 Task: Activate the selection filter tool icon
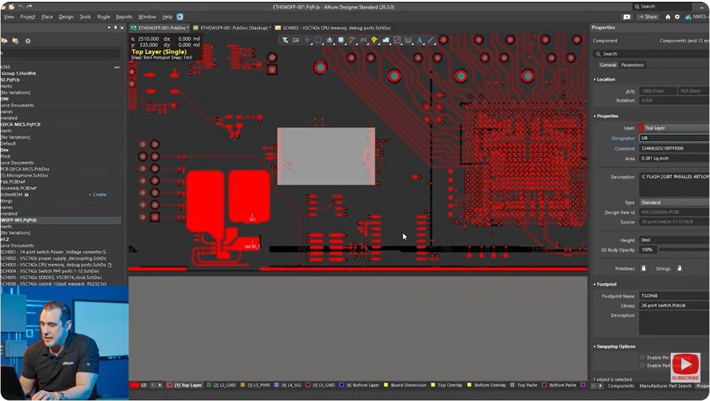[x=285, y=40]
